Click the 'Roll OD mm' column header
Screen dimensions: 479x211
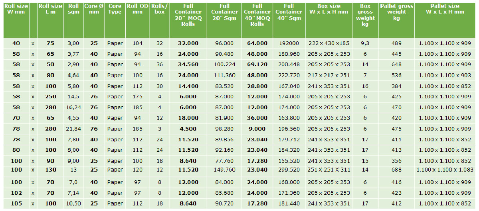137,9
